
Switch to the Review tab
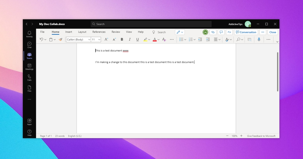116,32
